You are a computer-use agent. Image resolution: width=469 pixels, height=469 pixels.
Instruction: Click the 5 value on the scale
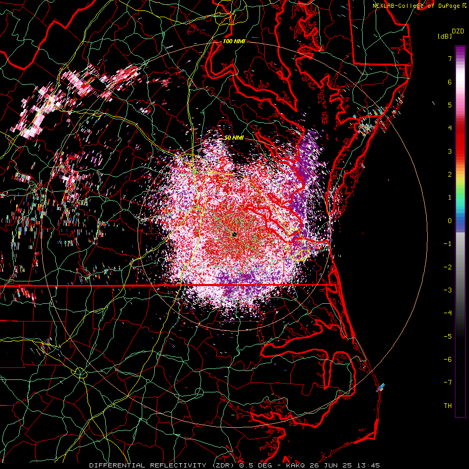click(450, 105)
